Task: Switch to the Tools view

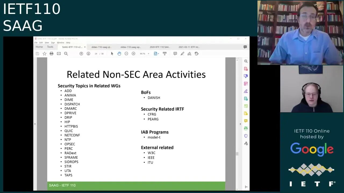Action: click(50, 47)
